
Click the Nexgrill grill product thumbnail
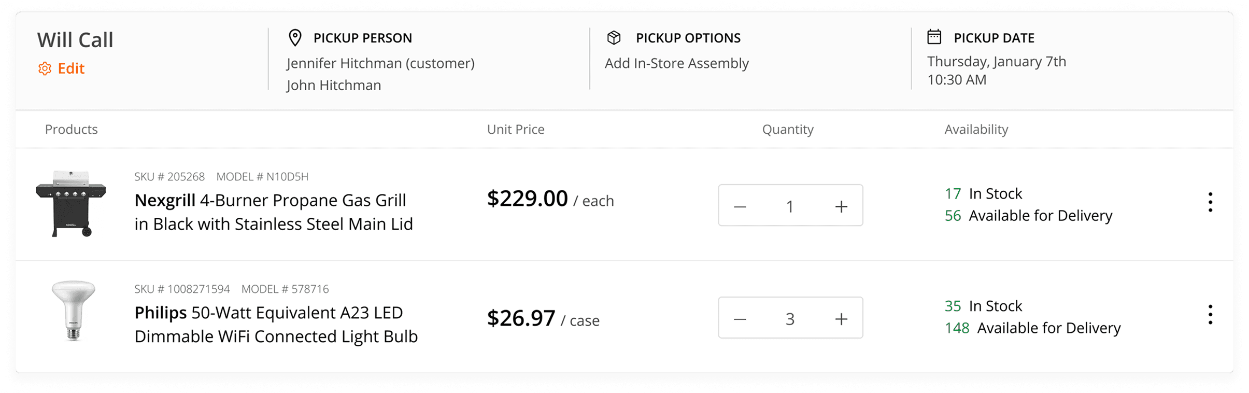click(x=72, y=203)
